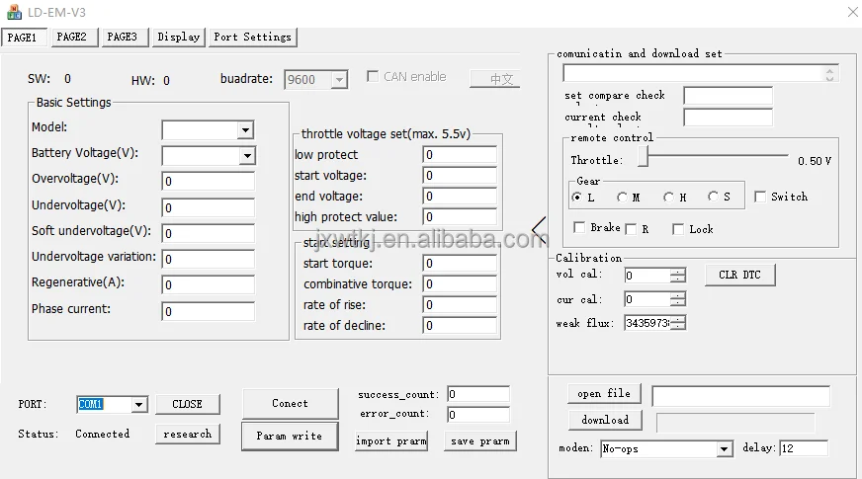Select the L gear radio button
The height and width of the screenshot is (479, 862).
tap(576, 197)
